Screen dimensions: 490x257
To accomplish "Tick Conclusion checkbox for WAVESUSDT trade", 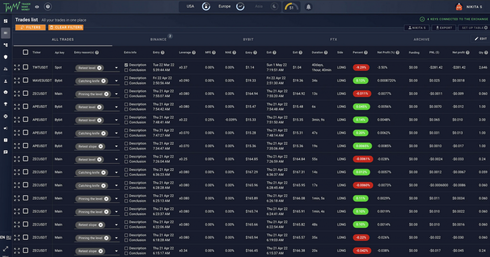I will click(x=126, y=83).
